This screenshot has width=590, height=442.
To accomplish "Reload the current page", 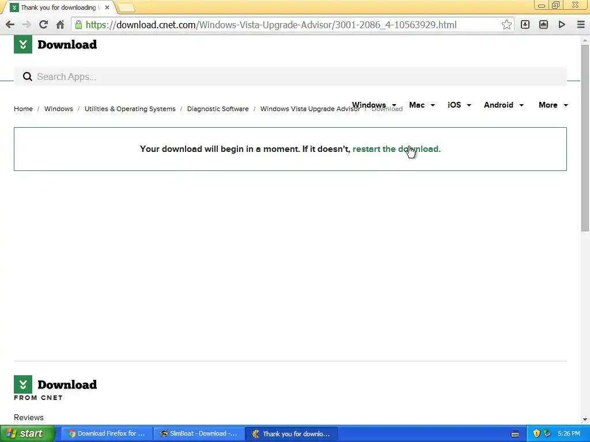I will tap(43, 25).
